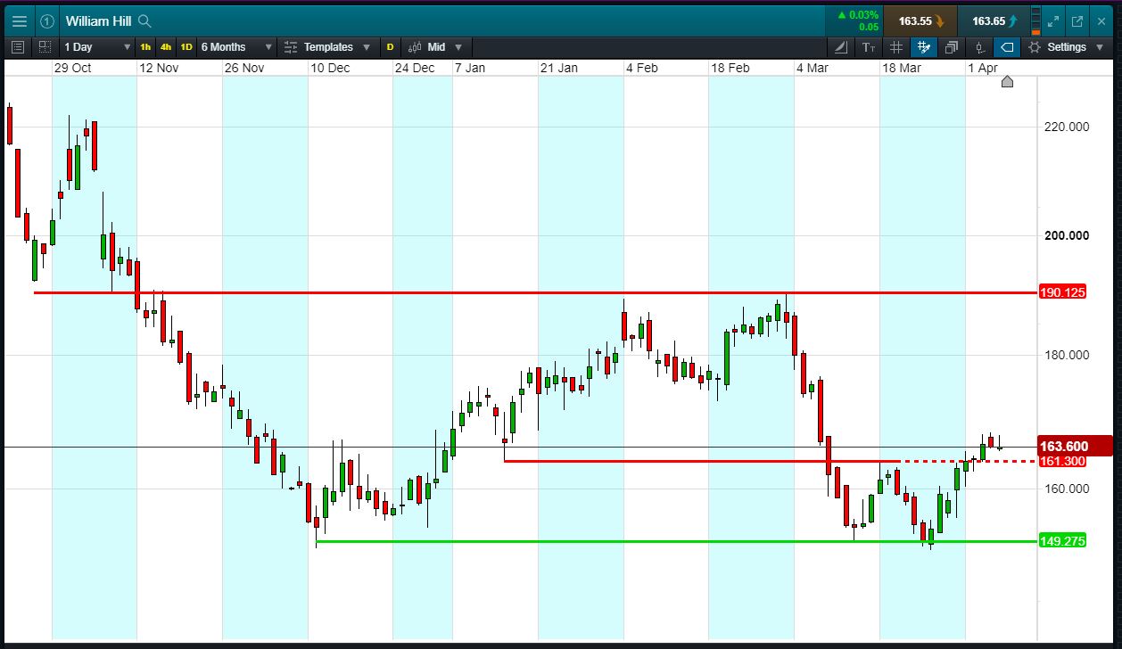Select the text annotation Tt tool

pyautogui.click(x=869, y=47)
